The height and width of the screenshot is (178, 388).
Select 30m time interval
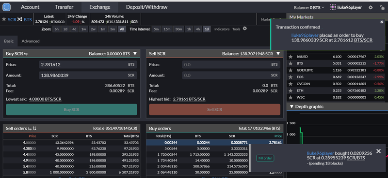pyautogui.click(x=178, y=29)
